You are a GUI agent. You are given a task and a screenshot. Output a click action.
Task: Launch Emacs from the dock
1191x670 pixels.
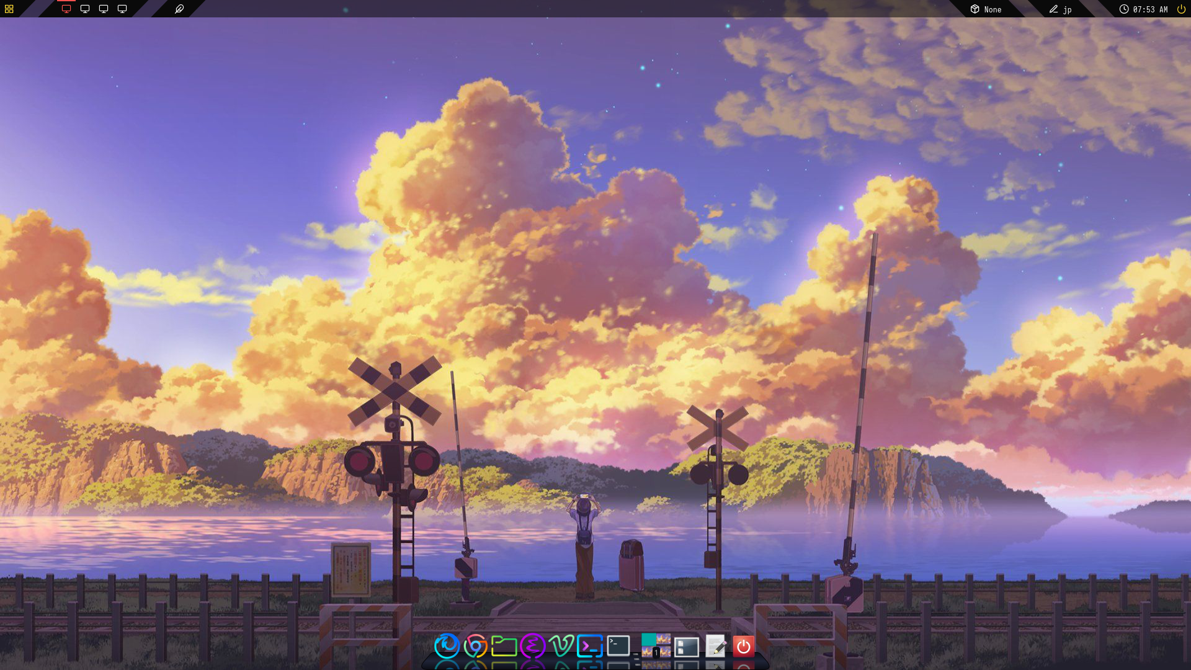(x=532, y=646)
